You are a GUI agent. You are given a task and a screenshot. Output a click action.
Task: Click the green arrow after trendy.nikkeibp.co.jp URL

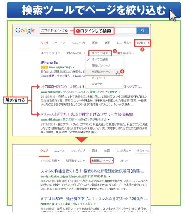pyautogui.click(x=110, y=176)
